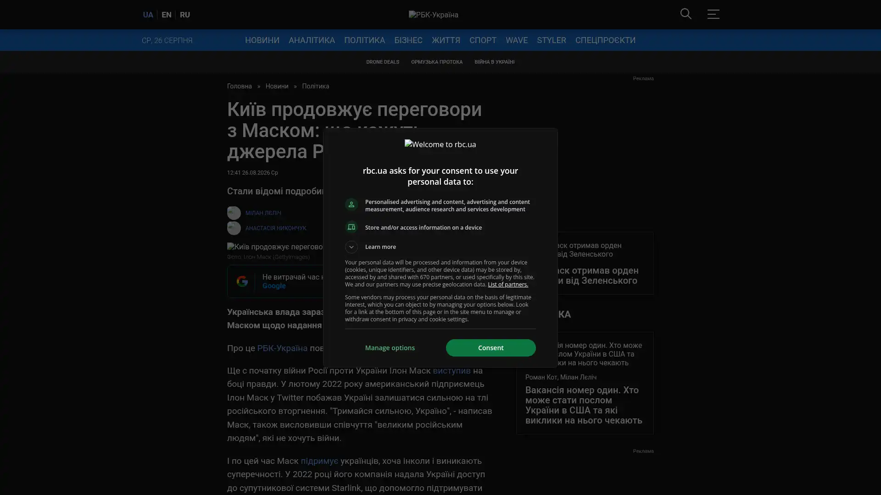The image size is (881, 495).
Task: Go to Новини breadcrumb
Action: tap(277, 86)
